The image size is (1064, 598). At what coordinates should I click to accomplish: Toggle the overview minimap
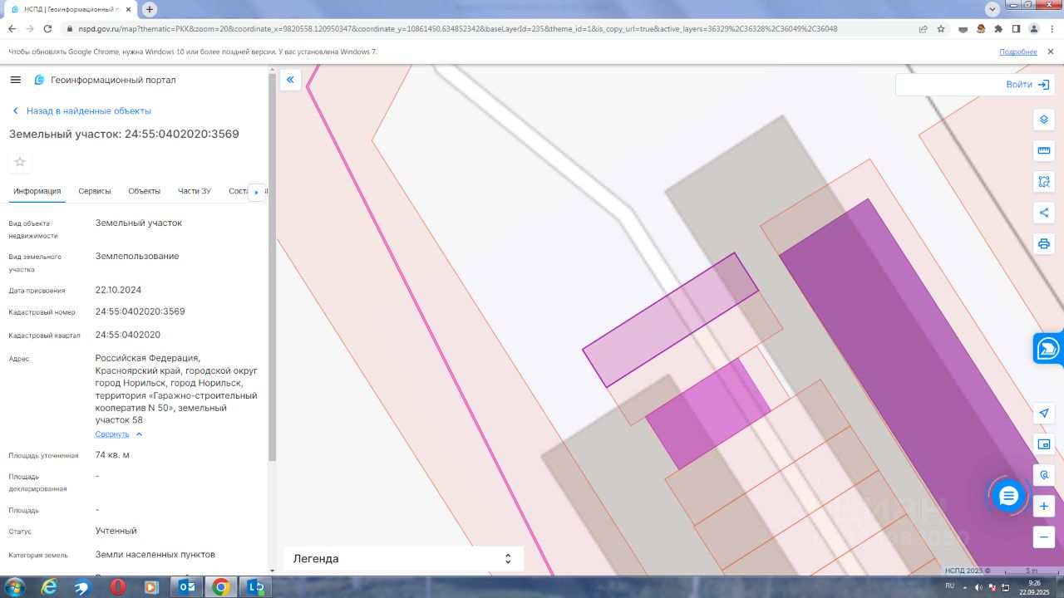(1044, 444)
